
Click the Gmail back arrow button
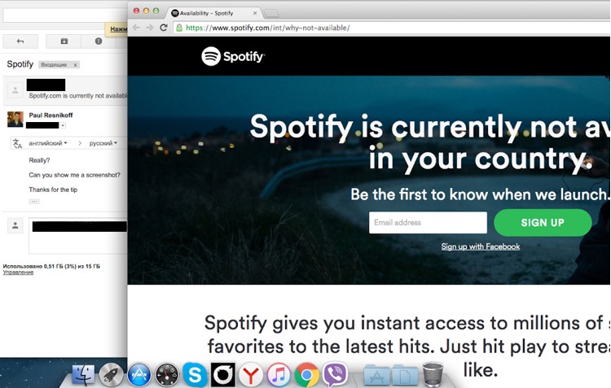[20, 41]
